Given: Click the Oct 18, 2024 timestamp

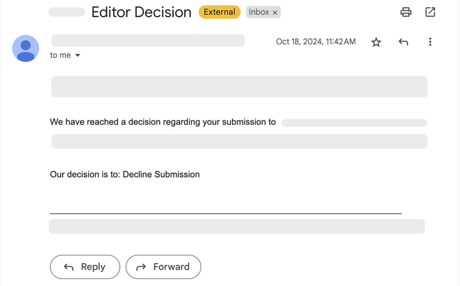Looking at the screenshot, I should pyautogui.click(x=316, y=42).
